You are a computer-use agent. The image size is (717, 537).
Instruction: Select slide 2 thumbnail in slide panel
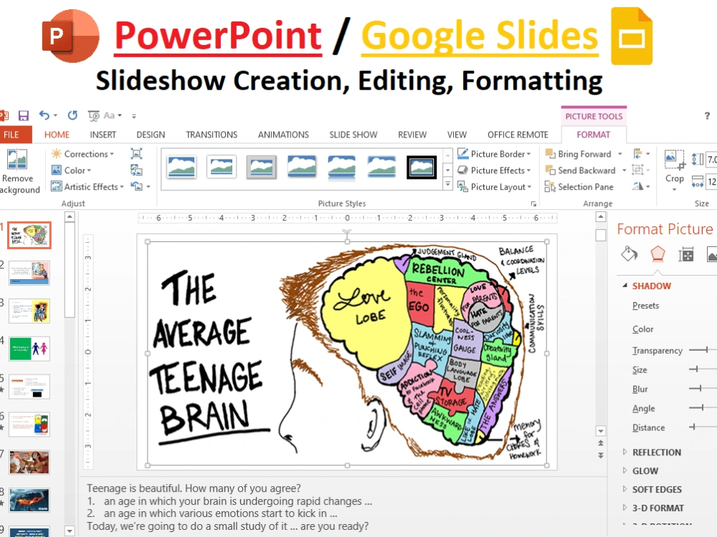click(29, 273)
